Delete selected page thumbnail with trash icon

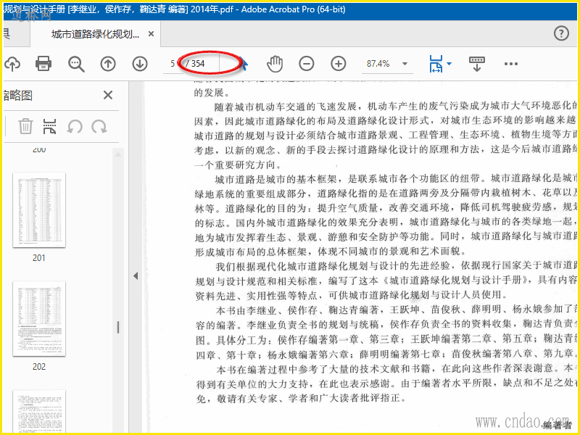25,126
